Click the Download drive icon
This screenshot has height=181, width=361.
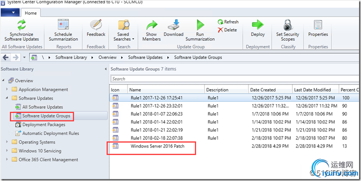(x=174, y=25)
